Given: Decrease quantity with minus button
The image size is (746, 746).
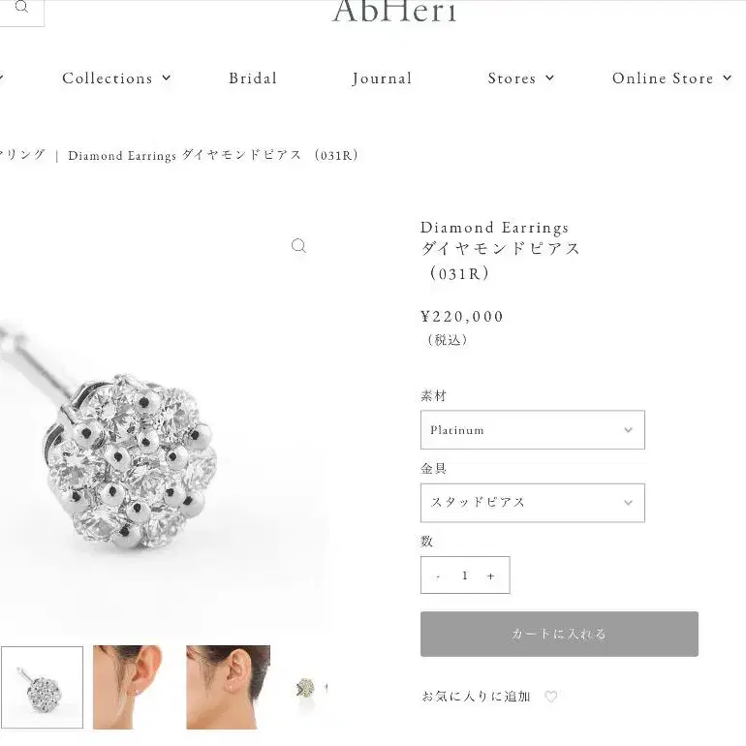Looking at the screenshot, I should [438, 575].
